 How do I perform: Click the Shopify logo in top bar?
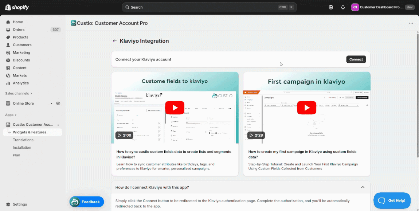pyautogui.click(x=17, y=7)
